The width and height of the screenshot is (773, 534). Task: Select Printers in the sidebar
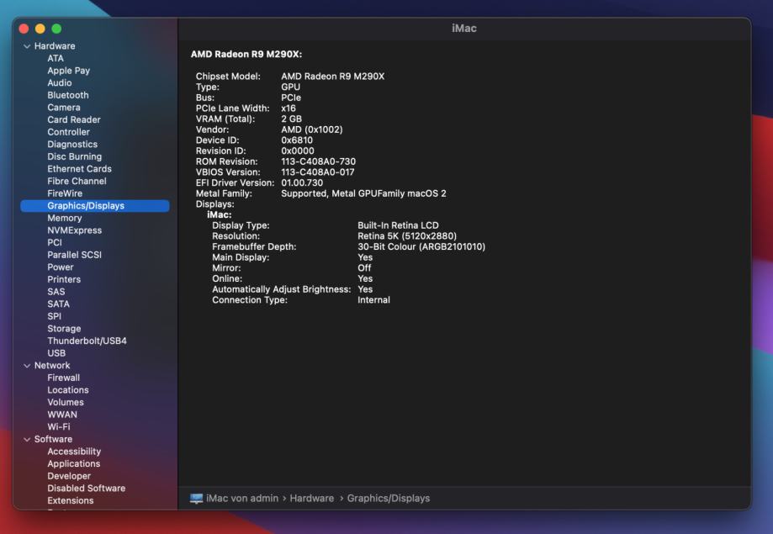point(64,279)
